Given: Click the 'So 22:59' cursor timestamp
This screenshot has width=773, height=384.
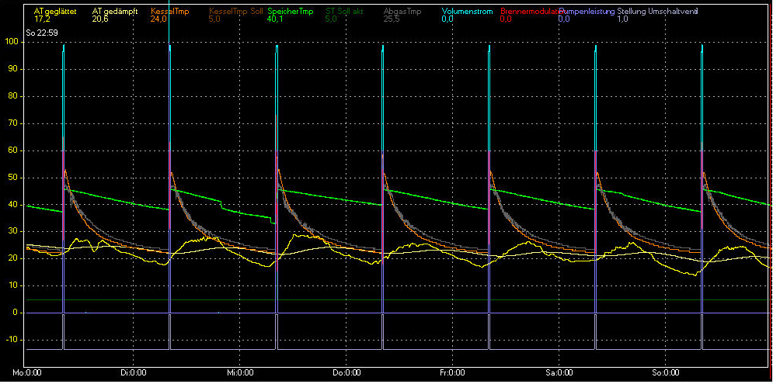Looking at the screenshot, I should click(41, 34).
